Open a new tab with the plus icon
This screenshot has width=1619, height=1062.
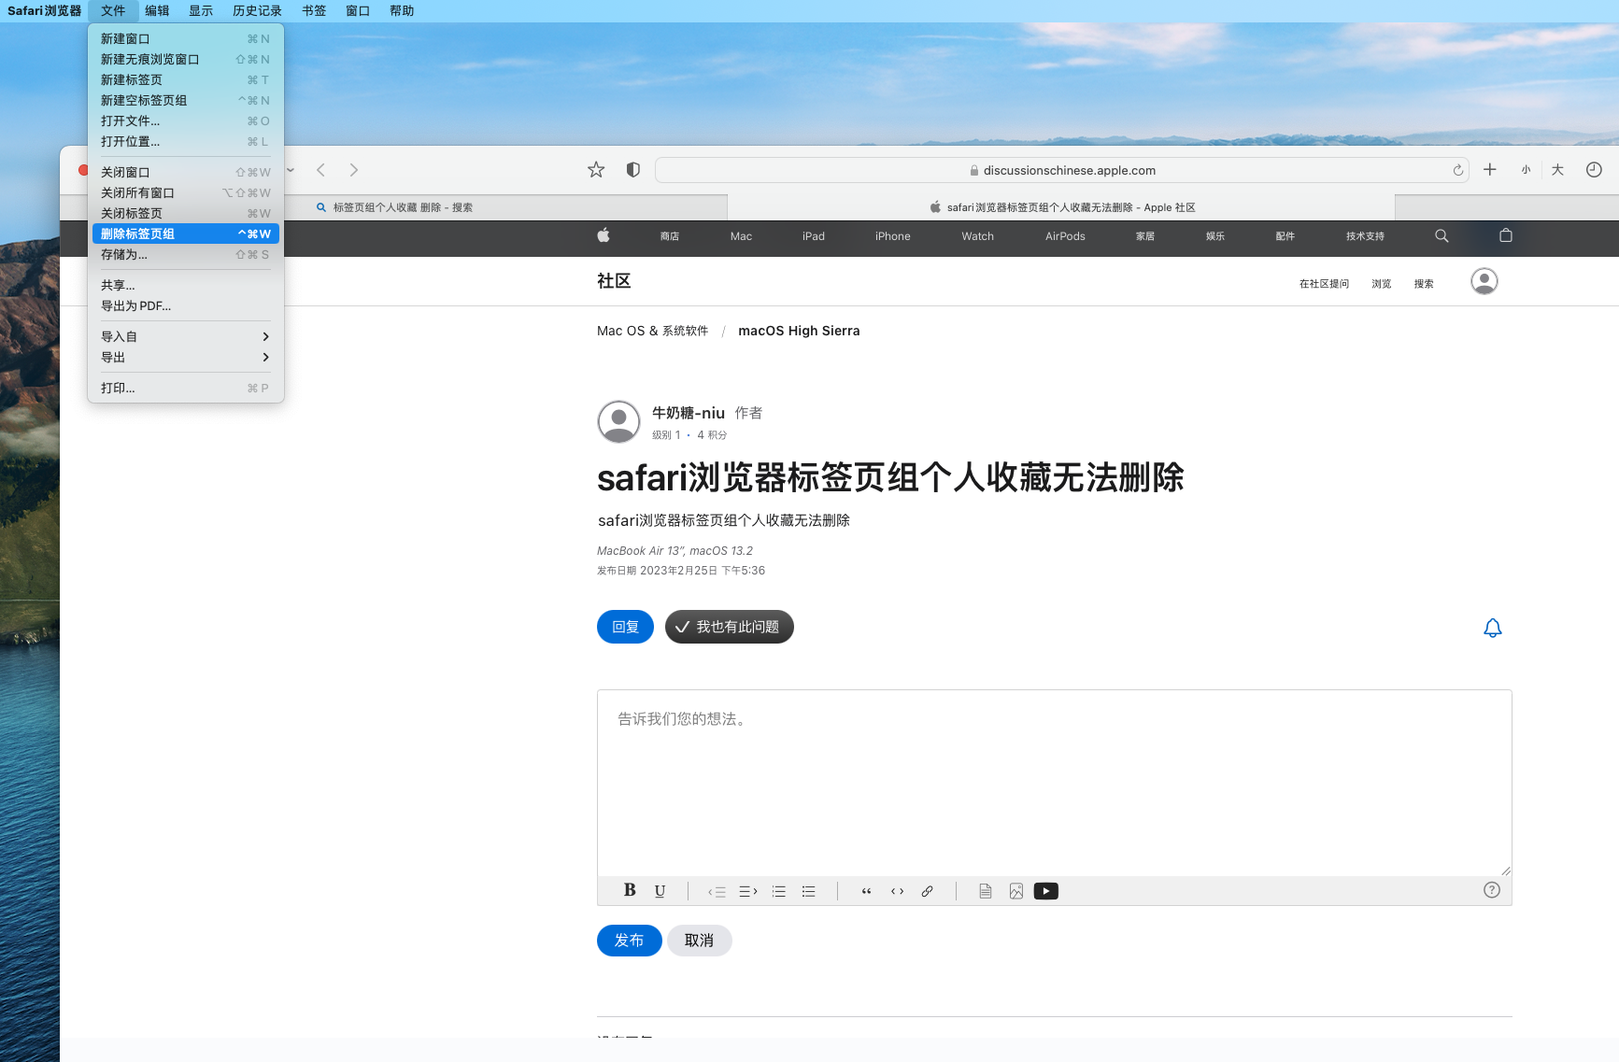[1490, 170]
